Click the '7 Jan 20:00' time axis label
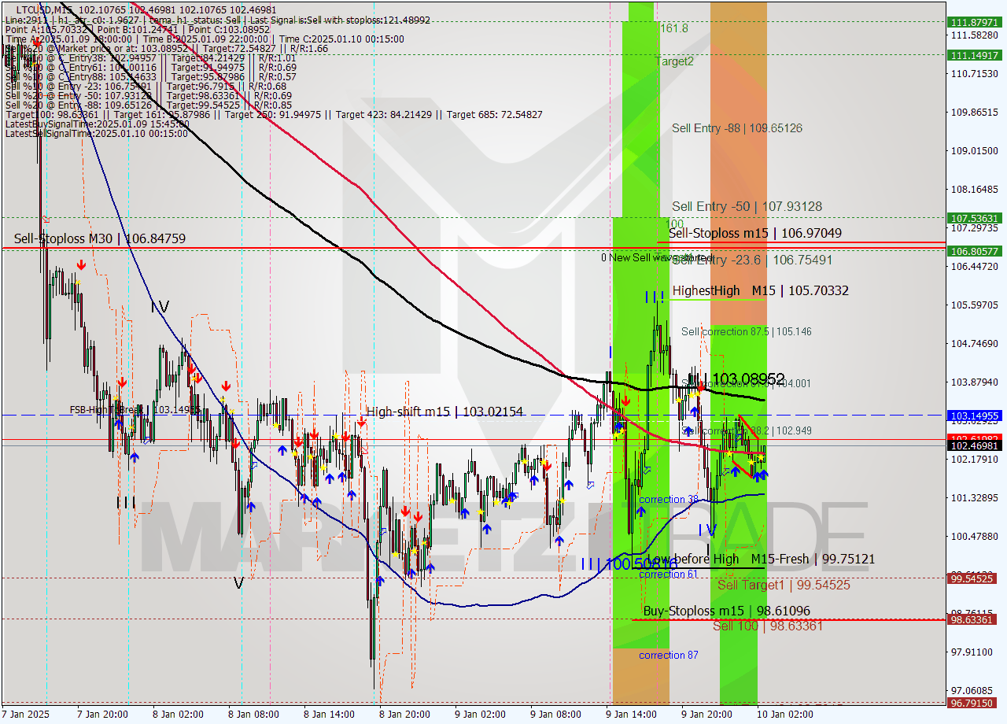This screenshot has height=724, width=1007. [x=103, y=715]
